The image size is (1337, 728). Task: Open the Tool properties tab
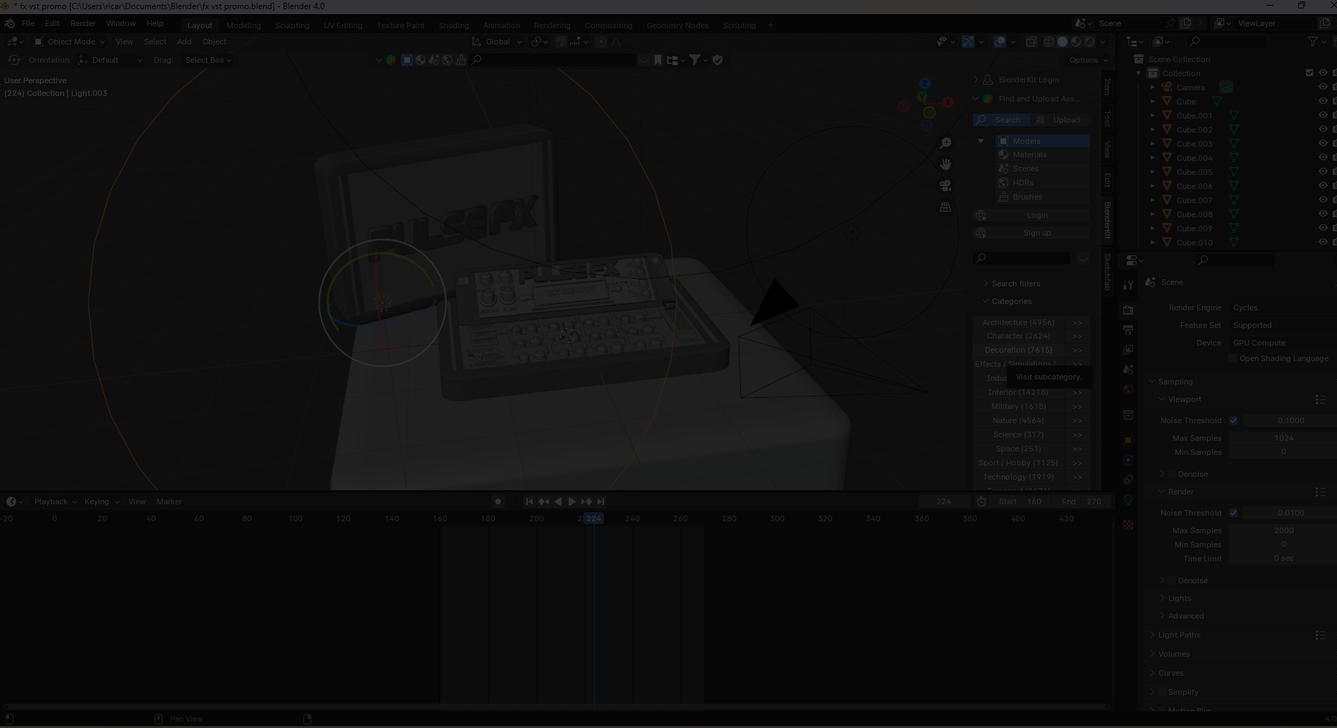click(x=1128, y=285)
